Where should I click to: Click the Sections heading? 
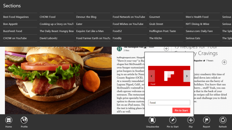point(12,6)
